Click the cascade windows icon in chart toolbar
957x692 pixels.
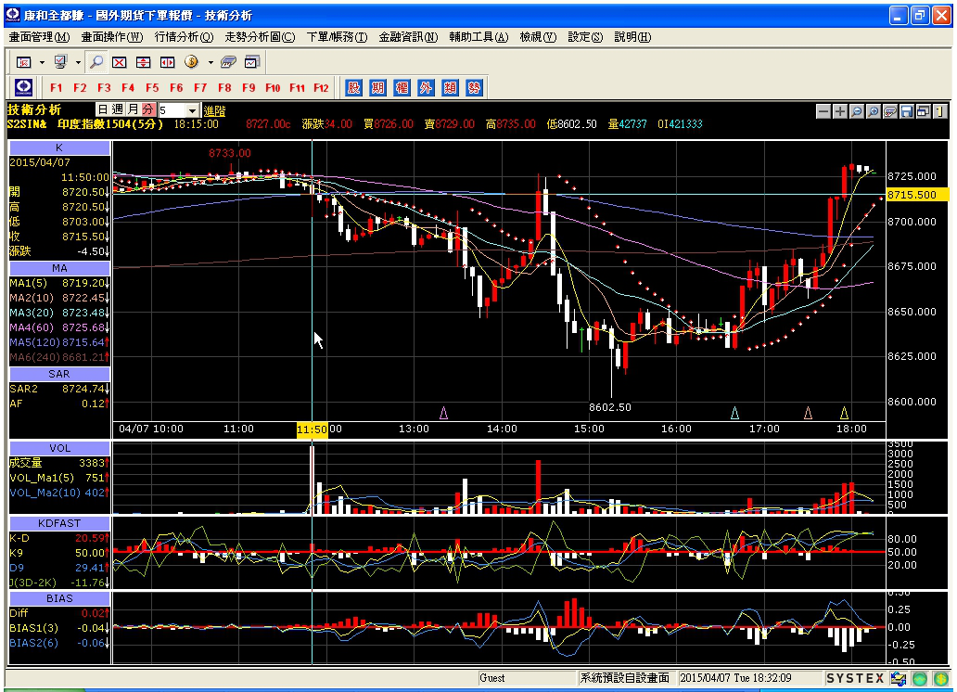click(x=923, y=111)
